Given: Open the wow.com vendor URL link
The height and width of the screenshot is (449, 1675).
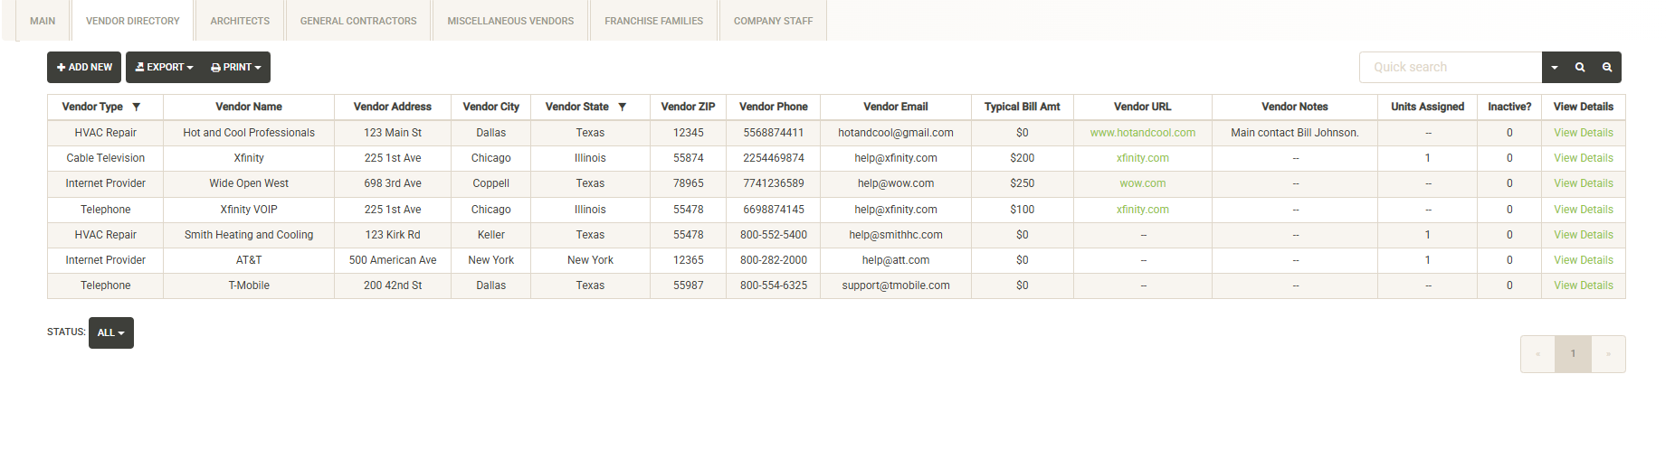Looking at the screenshot, I should (1142, 183).
